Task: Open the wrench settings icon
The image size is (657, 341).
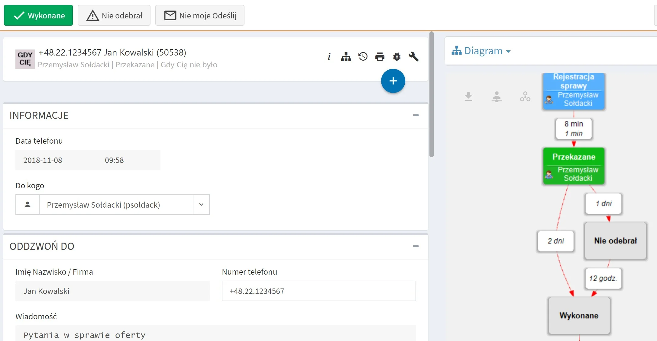Action: [x=414, y=56]
